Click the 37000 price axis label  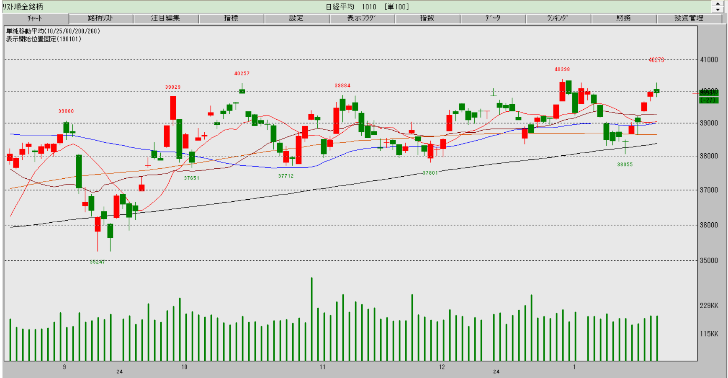[709, 190]
